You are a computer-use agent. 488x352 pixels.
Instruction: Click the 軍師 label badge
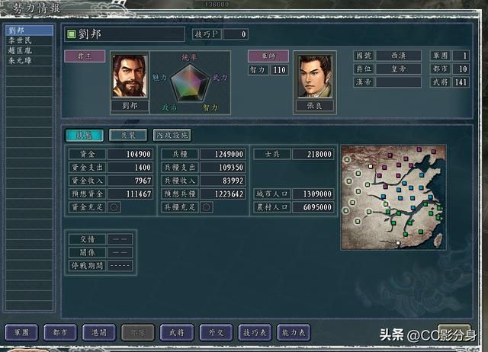tap(268, 56)
